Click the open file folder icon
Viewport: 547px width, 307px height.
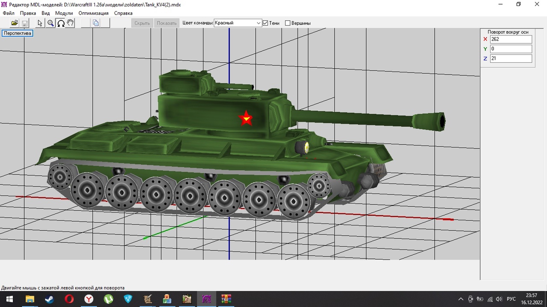tap(15, 23)
